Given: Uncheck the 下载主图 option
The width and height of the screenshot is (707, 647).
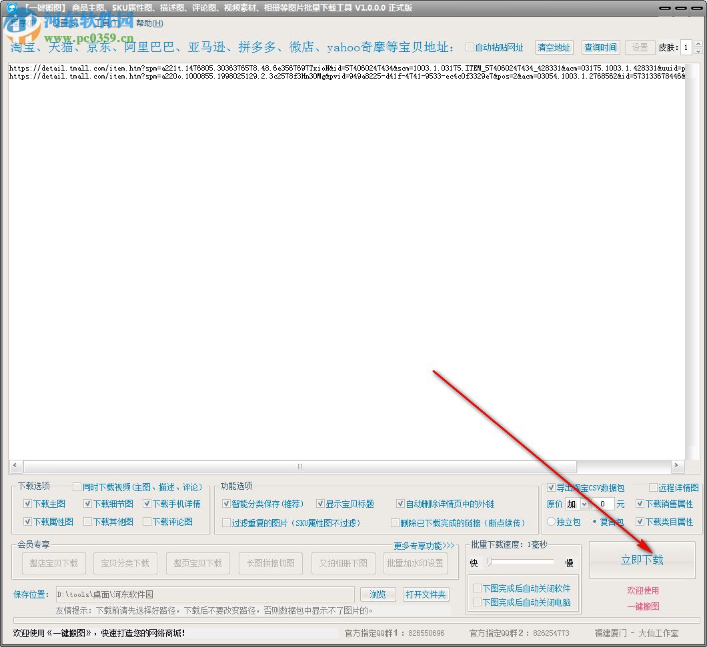Looking at the screenshot, I should pos(27,504).
